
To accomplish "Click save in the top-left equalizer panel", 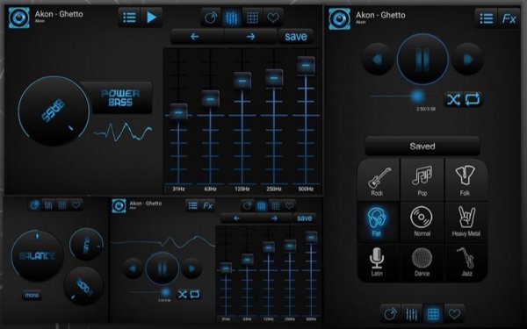I will [x=296, y=36].
